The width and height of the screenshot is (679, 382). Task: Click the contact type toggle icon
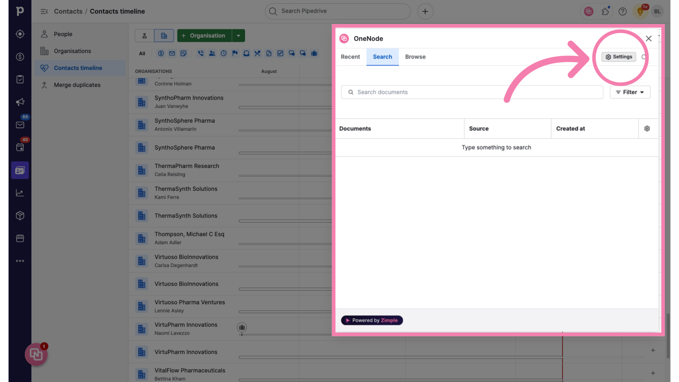tap(144, 35)
